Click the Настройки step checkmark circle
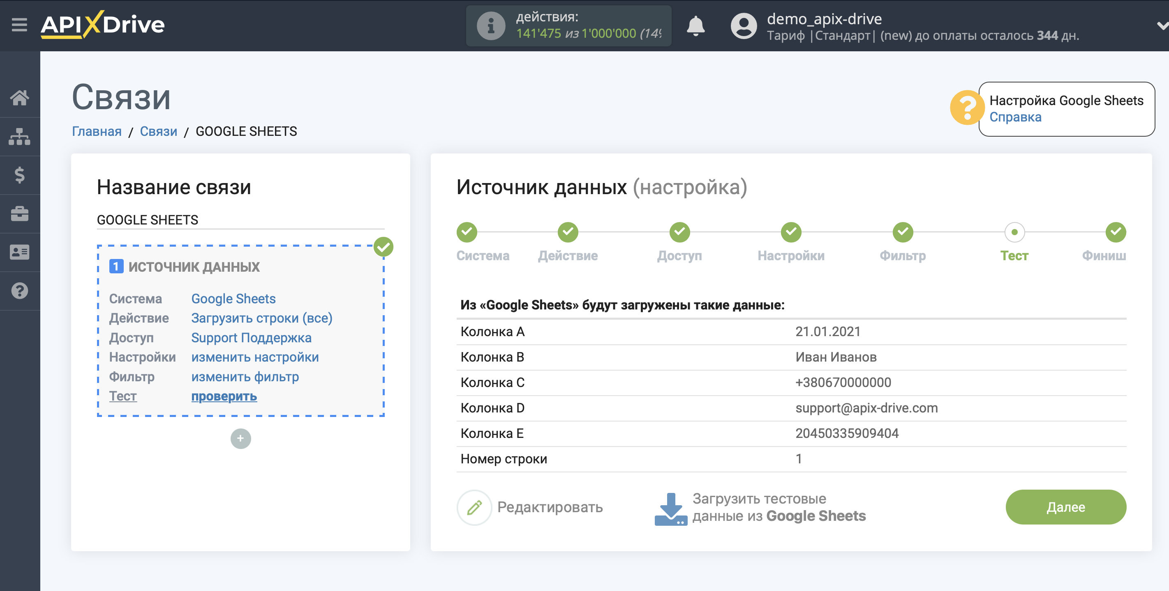1169x591 pixels. 791,232
